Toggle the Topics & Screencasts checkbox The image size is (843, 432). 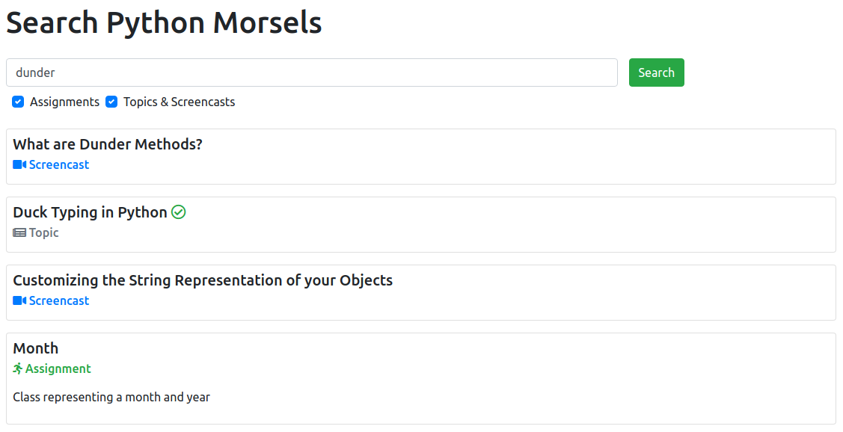click(x=111, y=102)
